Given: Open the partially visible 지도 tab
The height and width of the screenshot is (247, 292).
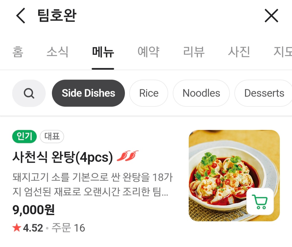Looking at the screenshot, I should [283, 52].
